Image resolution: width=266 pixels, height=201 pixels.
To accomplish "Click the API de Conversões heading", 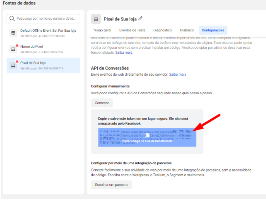I will [110, 68].
